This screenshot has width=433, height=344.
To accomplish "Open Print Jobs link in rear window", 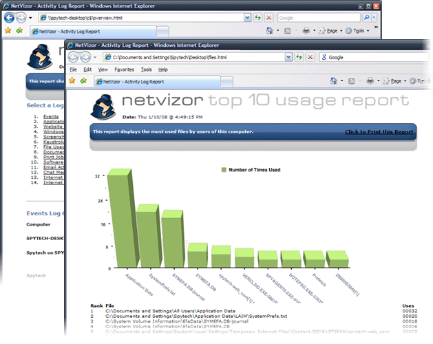I will pos(54,157).
